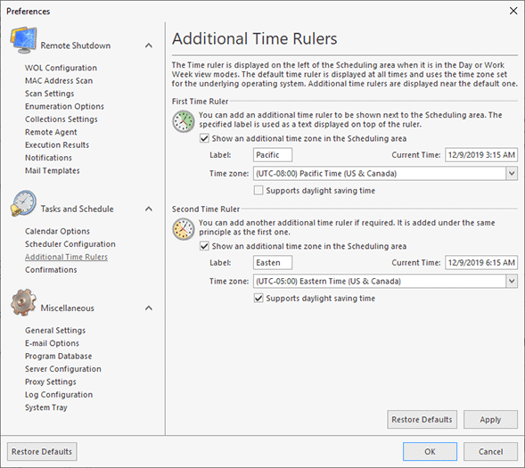Click the Current Time field showing 3:15 AM

tap(481, 154)
